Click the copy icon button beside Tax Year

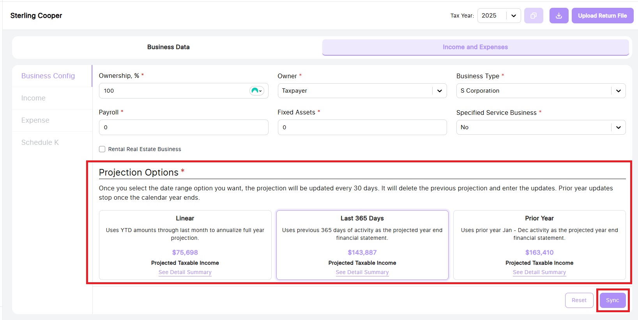pos(534,16)
